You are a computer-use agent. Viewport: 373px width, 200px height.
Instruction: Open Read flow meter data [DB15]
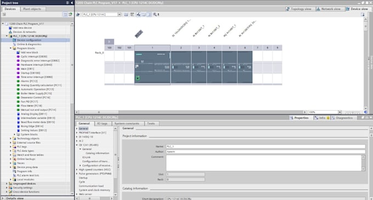pos(38,122)
